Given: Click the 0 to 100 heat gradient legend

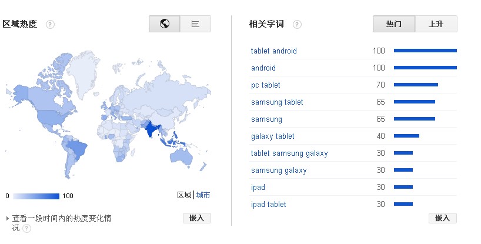Looking at the screenshot, I should 36,196.
